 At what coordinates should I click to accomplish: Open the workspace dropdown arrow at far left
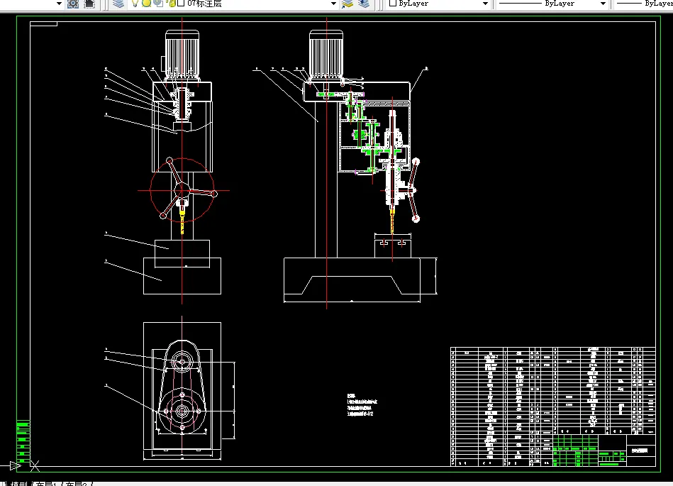coord(60,4)
